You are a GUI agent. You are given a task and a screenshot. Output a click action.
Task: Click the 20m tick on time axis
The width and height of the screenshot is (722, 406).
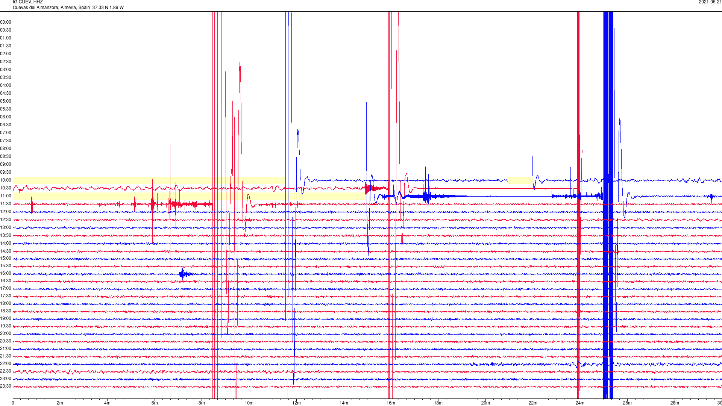pyautogui.click(x=485, y=403)
